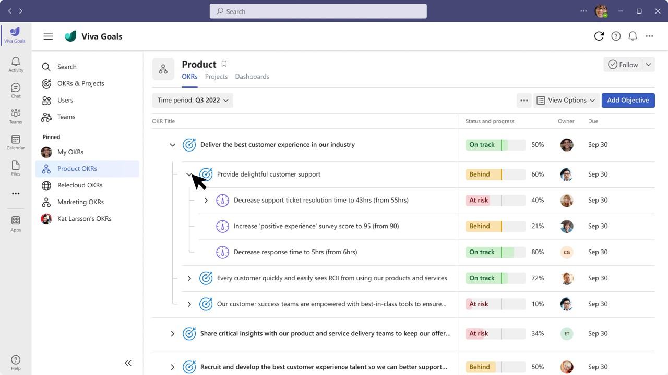The image size is (668, 375).
Task: Collapse the 'Provide delightful customer support' objective
Action: [x=189, y=174]
